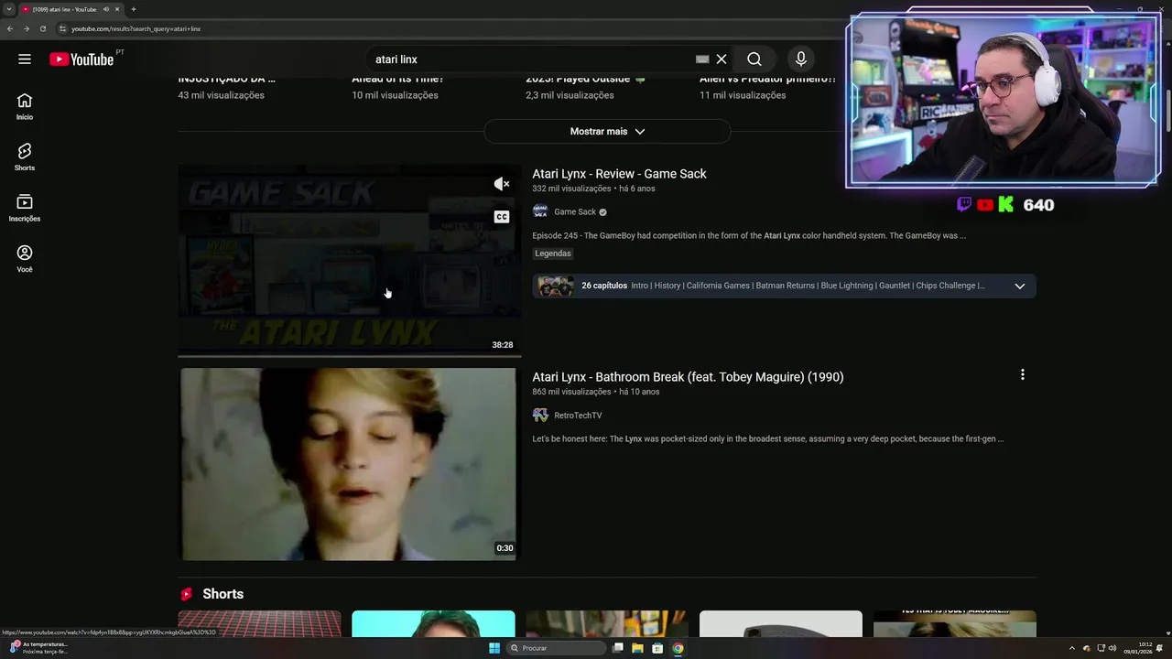Open the notification bell in the taskbar
1172x659 pixels.
(x=1160, y=648)
